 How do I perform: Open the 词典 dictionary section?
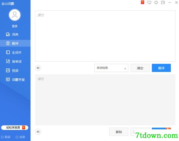(x=15, y=34)
